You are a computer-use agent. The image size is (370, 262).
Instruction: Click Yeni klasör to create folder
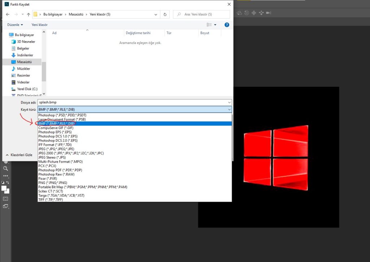click(x=39, y=25)
